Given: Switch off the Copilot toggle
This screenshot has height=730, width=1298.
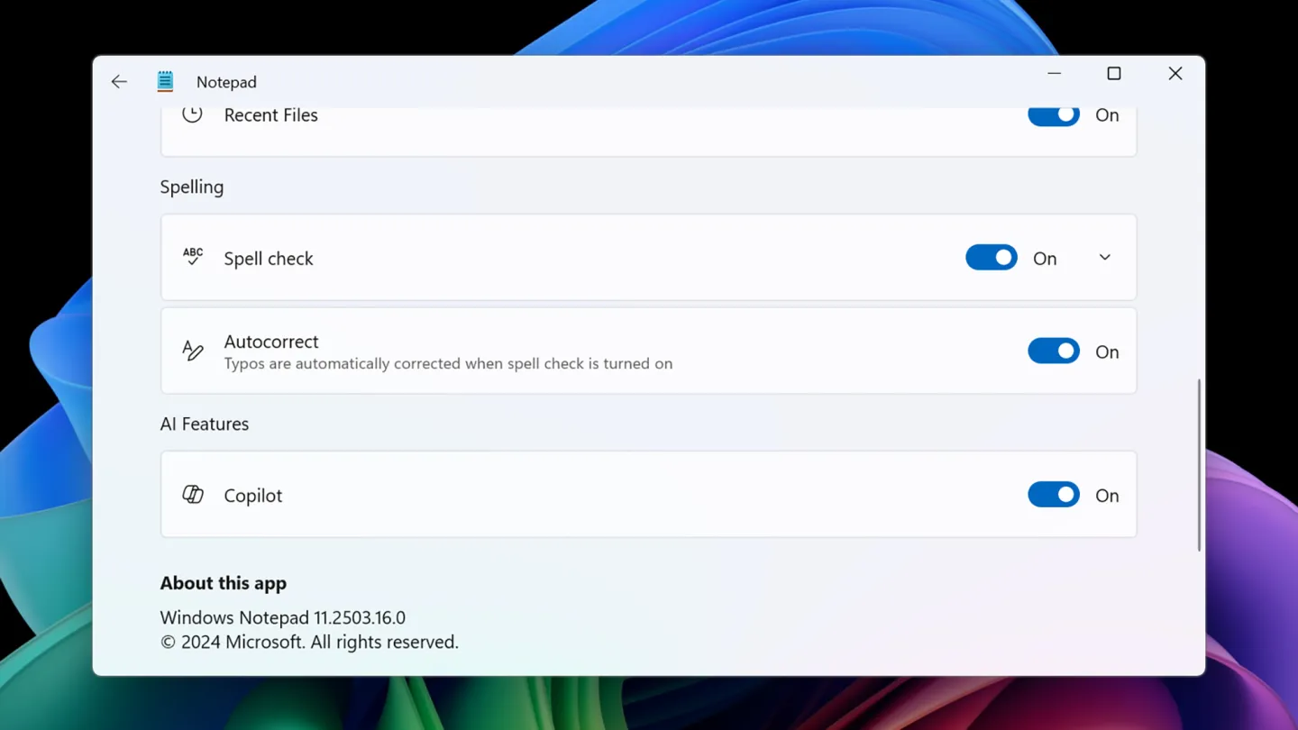Looking at the screenshot, I should (x=1053, y=495).
